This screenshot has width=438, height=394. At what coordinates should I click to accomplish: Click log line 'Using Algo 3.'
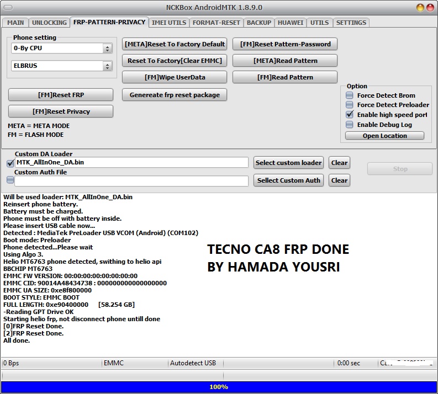(23, 254)
